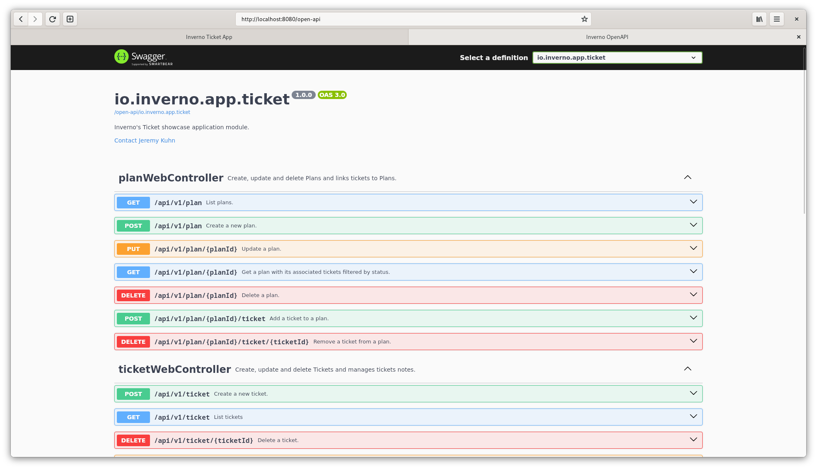
Task: Go forward with the browser forward arrow
Action: tap(35, 19)
